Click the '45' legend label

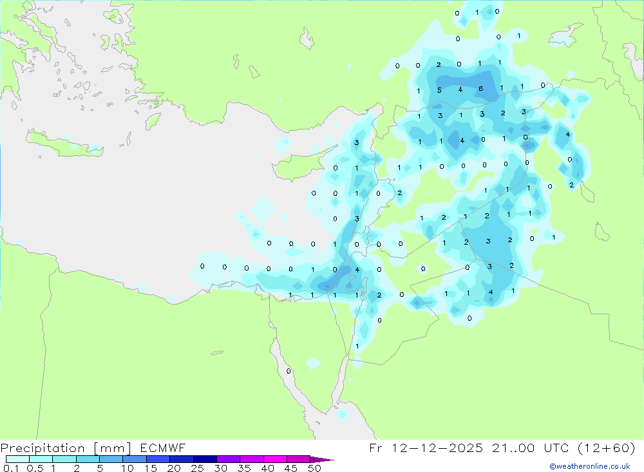[x=291, y=468]
